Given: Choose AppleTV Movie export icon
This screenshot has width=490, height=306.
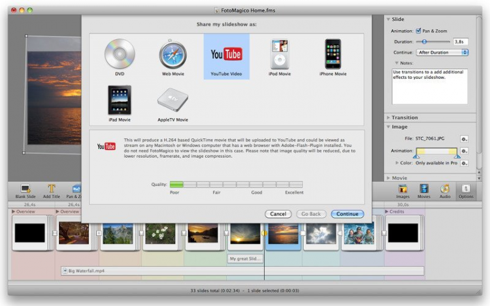Looking at the screenshot, I should (x=173, y=100).
